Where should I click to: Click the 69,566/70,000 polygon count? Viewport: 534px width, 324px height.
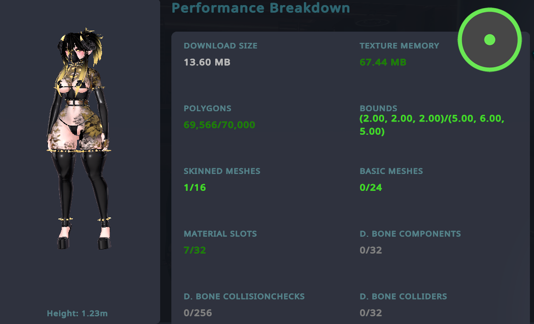[219, 125]
